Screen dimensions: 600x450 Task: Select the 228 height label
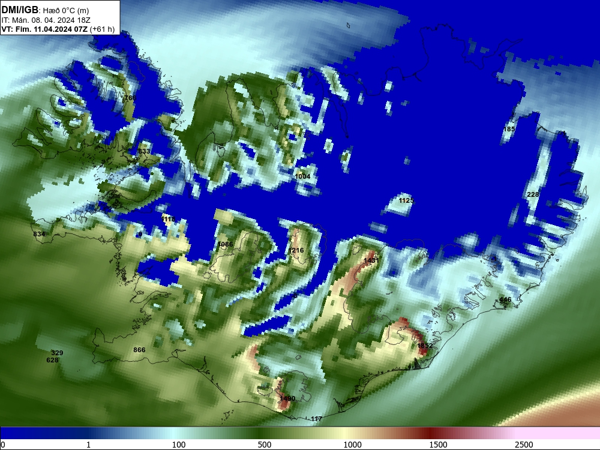point(533,194)
